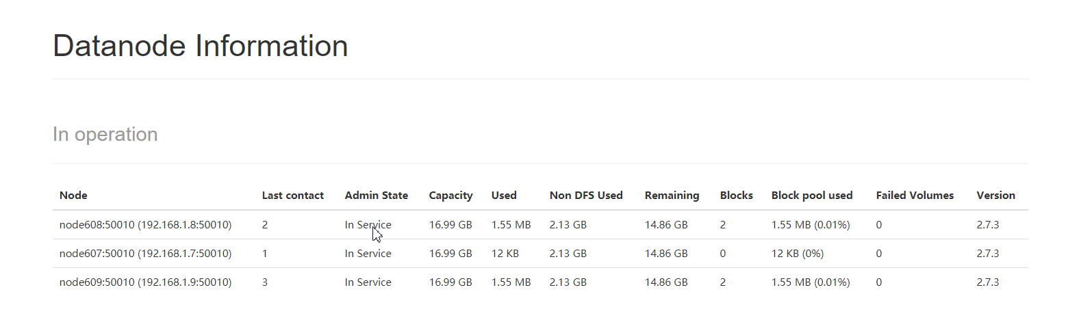
Task: Click the Capacity column header
Action: point(450,196)
